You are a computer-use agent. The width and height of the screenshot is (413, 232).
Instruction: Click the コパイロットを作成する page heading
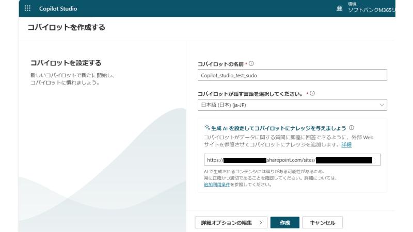[67, 27]
